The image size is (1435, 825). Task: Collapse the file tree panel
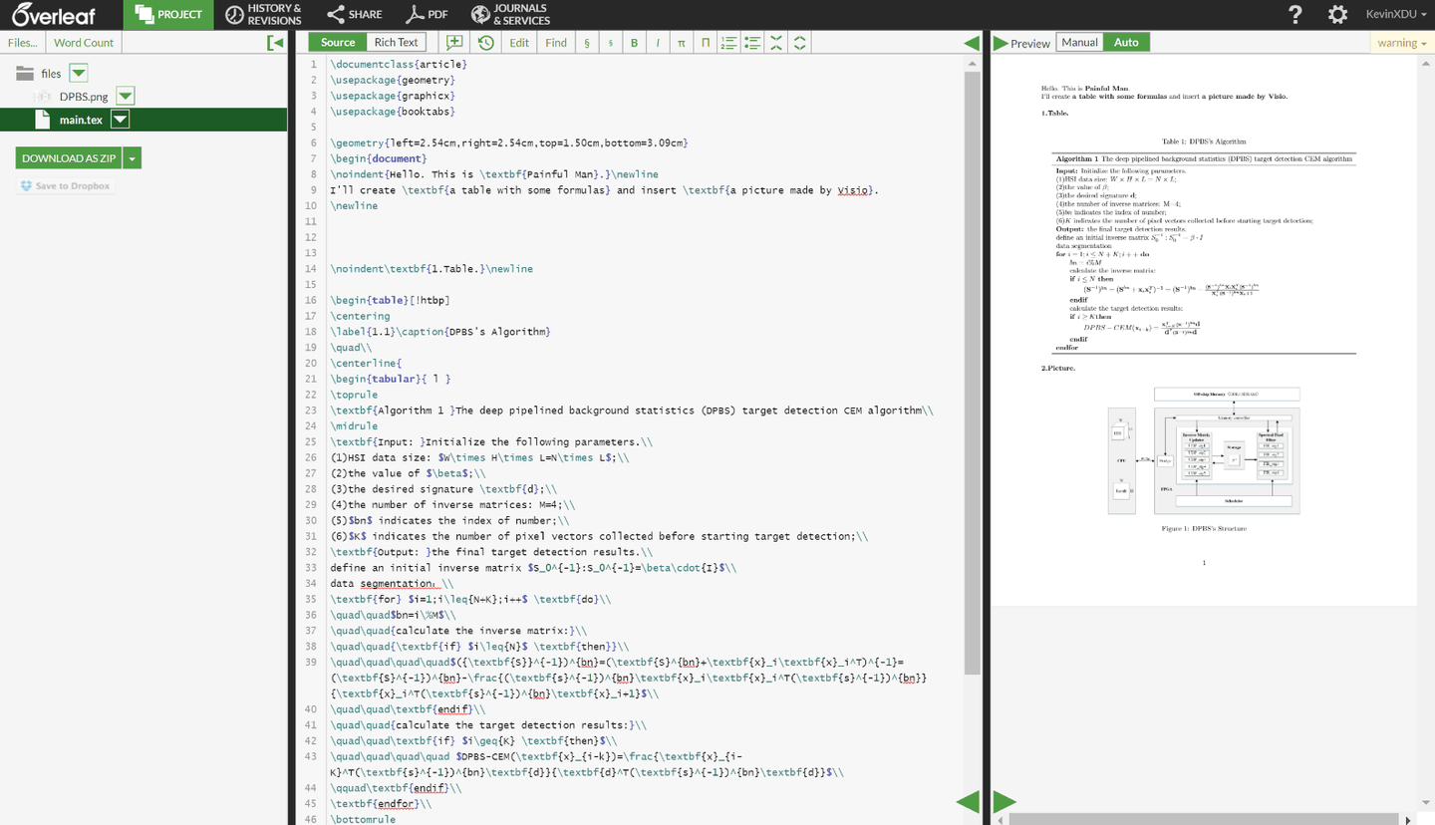click(x=274, y=42)
